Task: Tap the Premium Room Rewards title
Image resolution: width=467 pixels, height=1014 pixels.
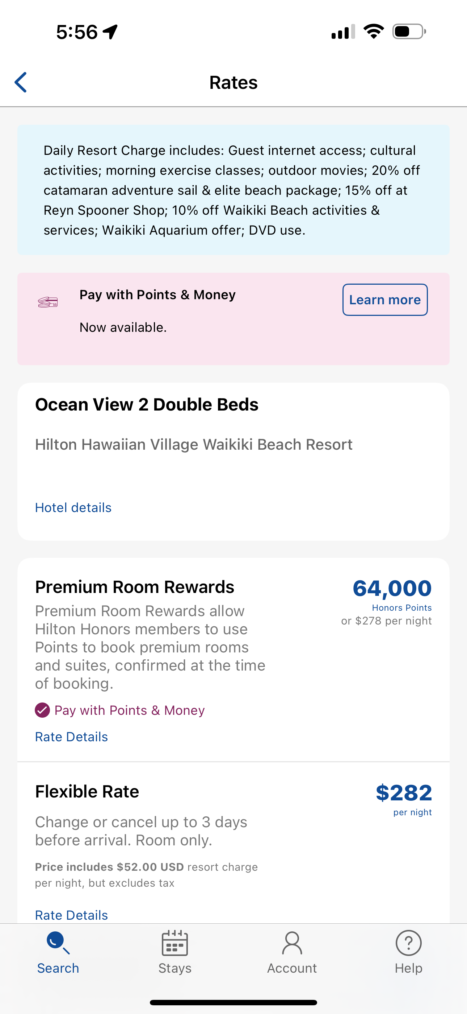Action: tap(134, 587)
